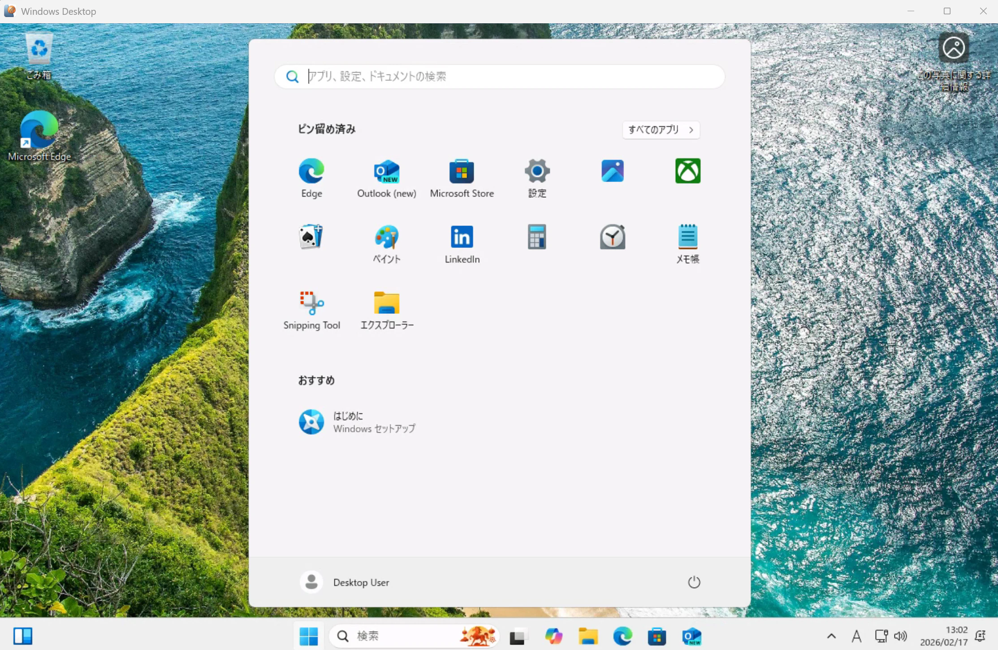This screenshot has width=998, height=650.
Task: Open Microsoft Store from taskbar
Action: click(x=657, y=636)
